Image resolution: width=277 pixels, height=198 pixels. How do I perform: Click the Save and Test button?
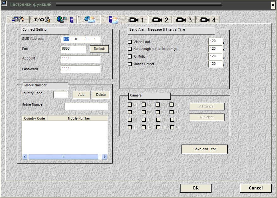click(204, 149)
